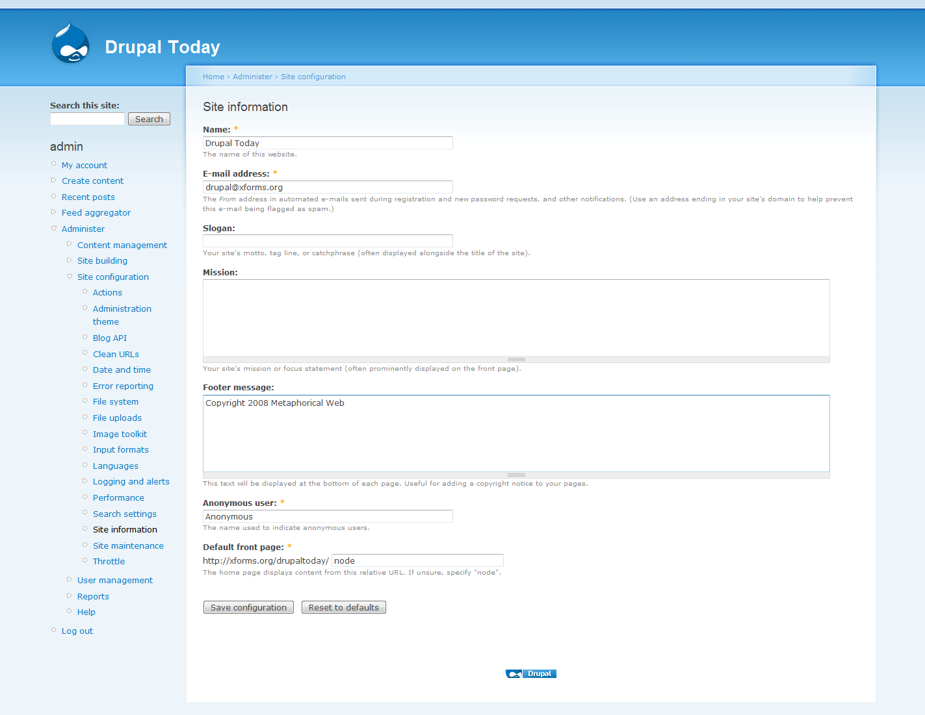Open Performance settings link

coord(118,497)
